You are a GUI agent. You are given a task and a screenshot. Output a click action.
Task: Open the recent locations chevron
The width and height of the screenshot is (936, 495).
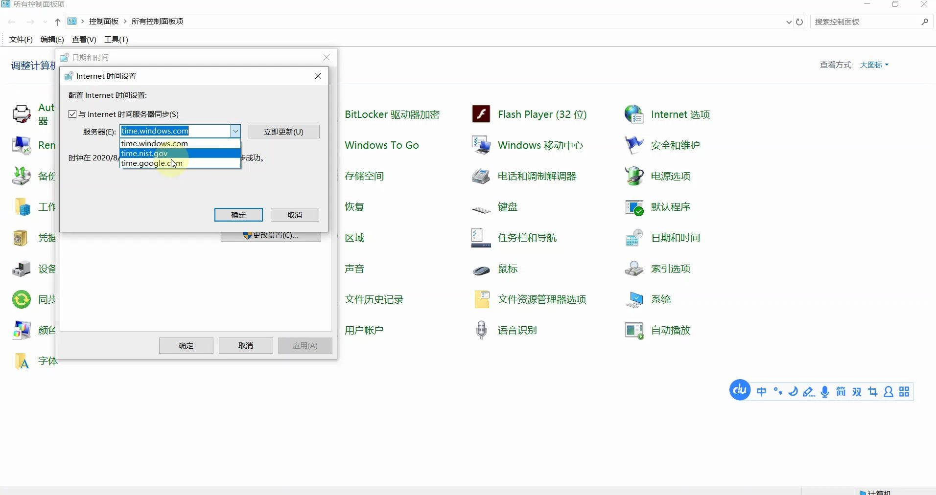click(x=45, y=22)
